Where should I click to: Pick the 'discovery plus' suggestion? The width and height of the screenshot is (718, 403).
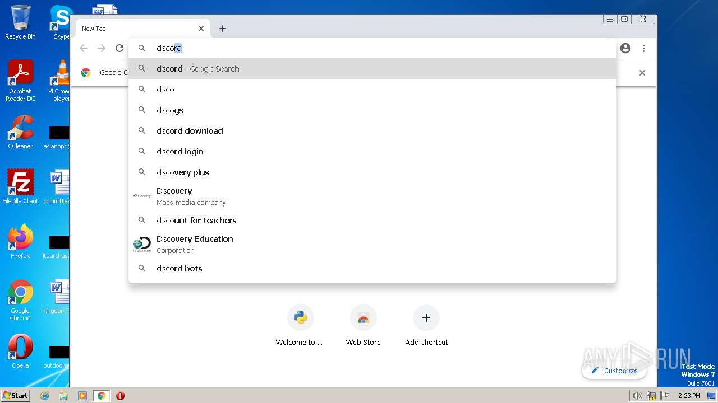pyautogui.click(x=372, y=172)
